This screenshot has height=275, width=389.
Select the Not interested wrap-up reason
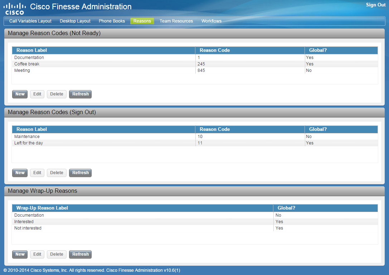[195, 228]
